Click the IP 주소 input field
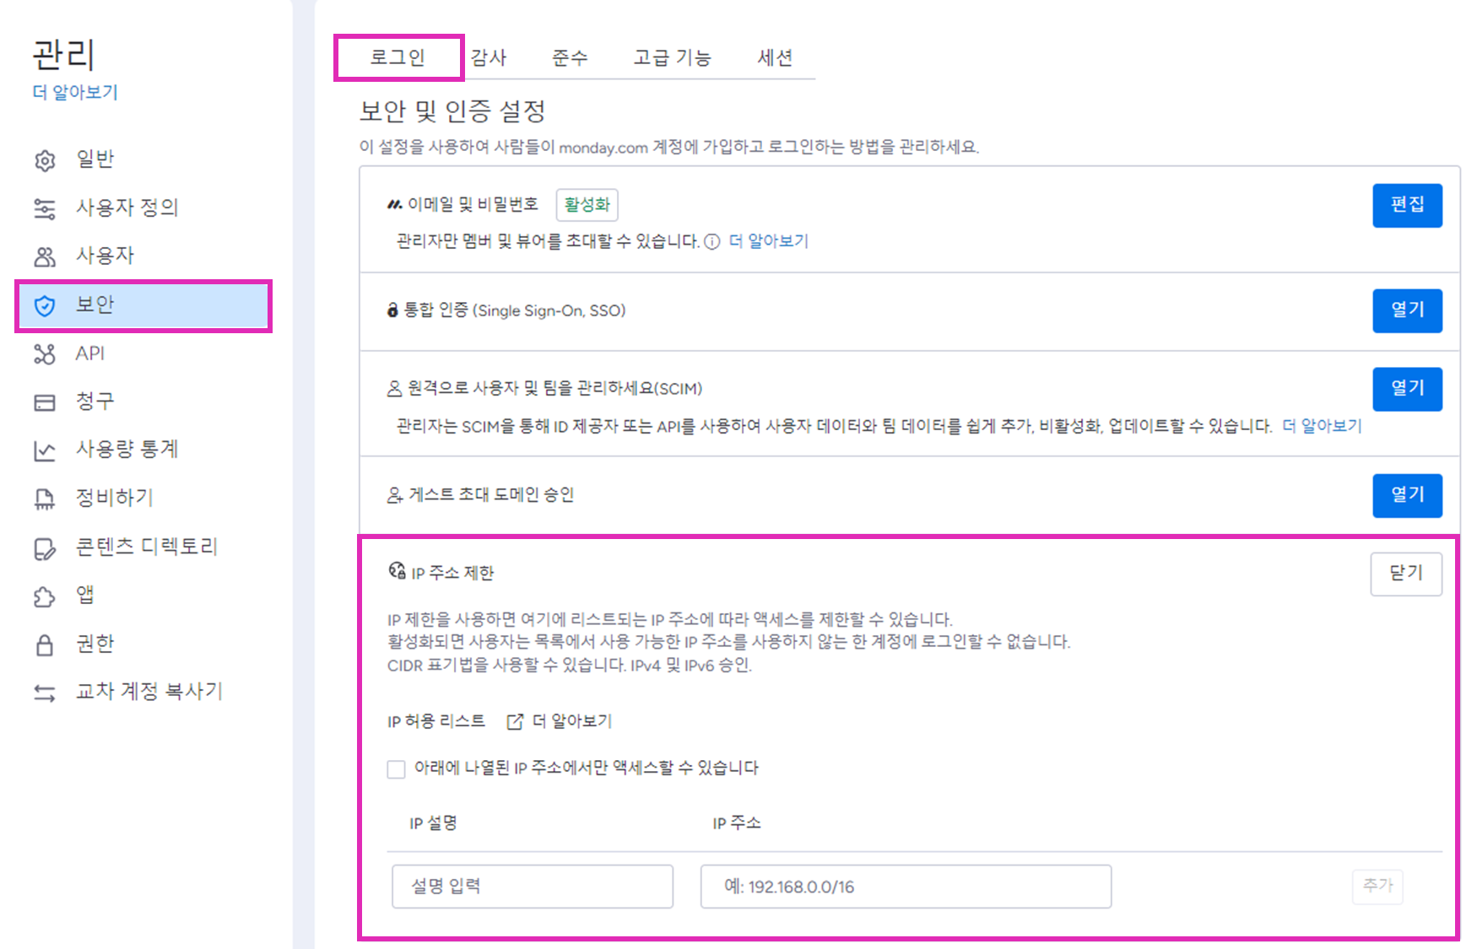This screenshot has height=949, width=1477. [905, 887]
